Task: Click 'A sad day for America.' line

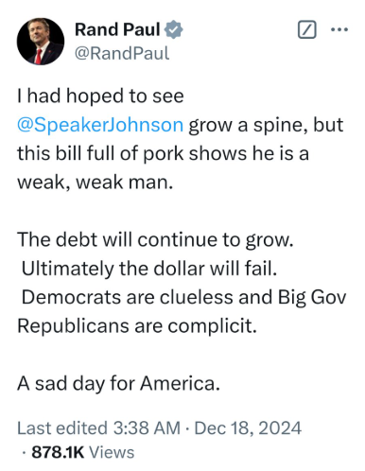Action: [x=118, y=384]
